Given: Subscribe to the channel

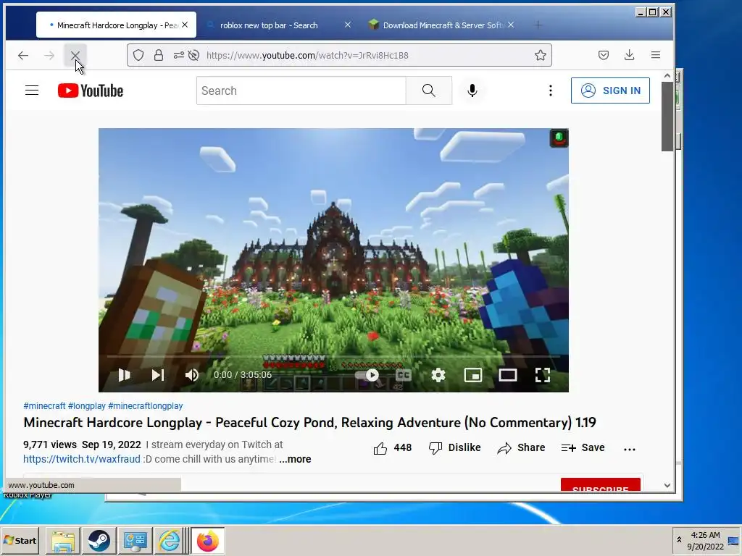Looking at the screenshot, I should (601, 485).
